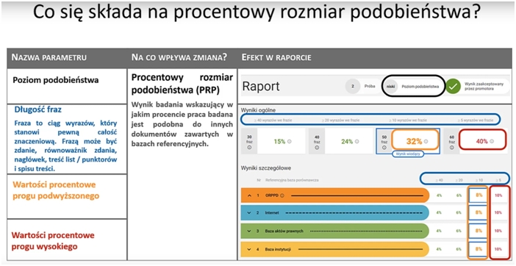Click 6% value in Internet row
Screen dimensions: 516x266
pyautogui.click(x=459, y=213)
